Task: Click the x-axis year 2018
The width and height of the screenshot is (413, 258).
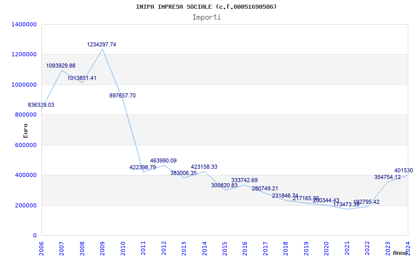Action: point(286,248)
